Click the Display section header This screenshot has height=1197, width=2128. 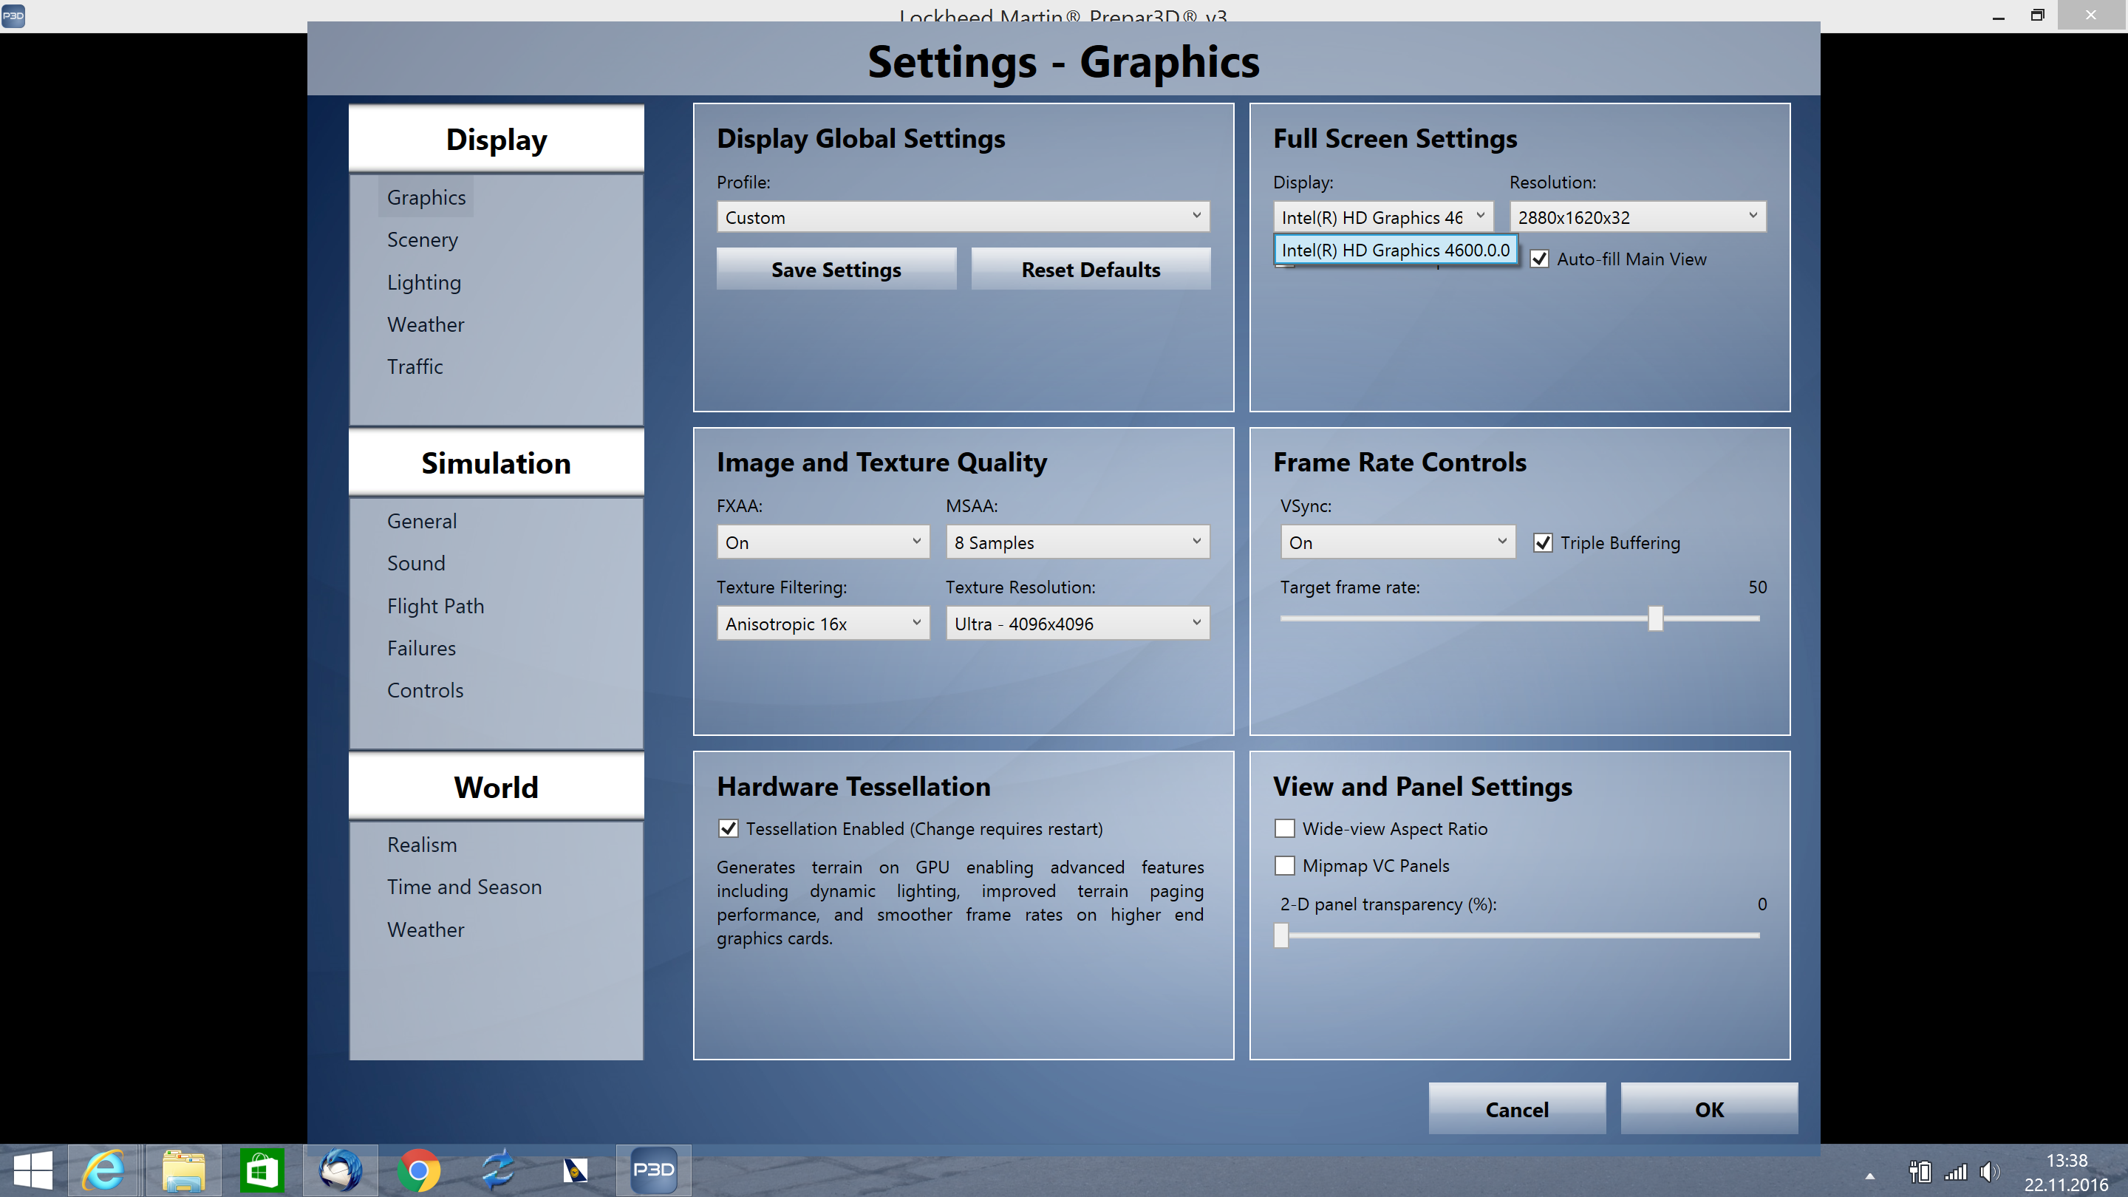click(x=496, y=139)
